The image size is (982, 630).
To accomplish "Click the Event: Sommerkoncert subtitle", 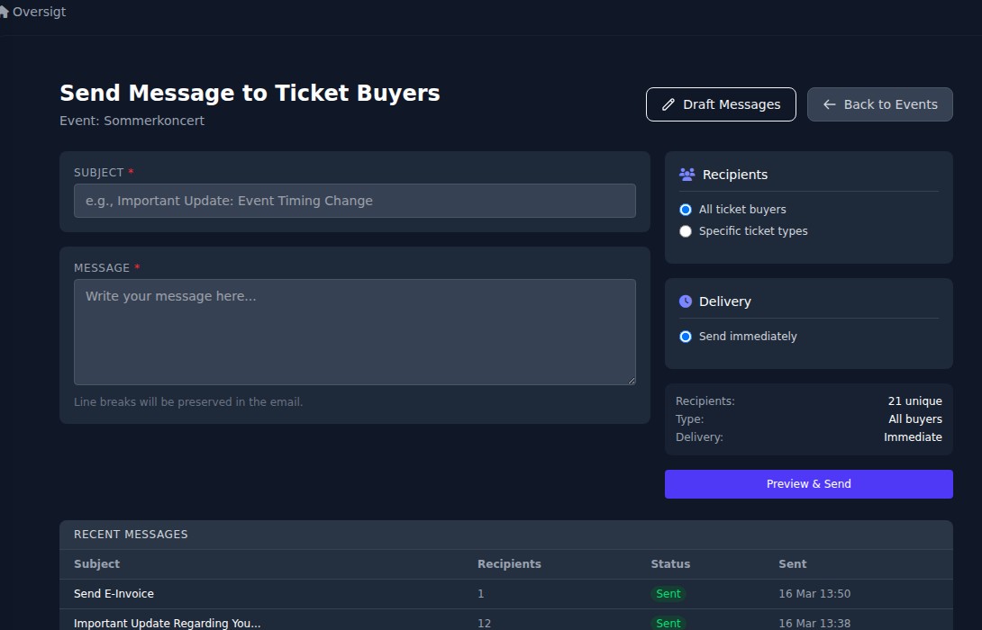I will 132,121.
